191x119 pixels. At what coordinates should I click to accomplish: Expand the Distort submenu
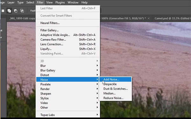[68, 75]
